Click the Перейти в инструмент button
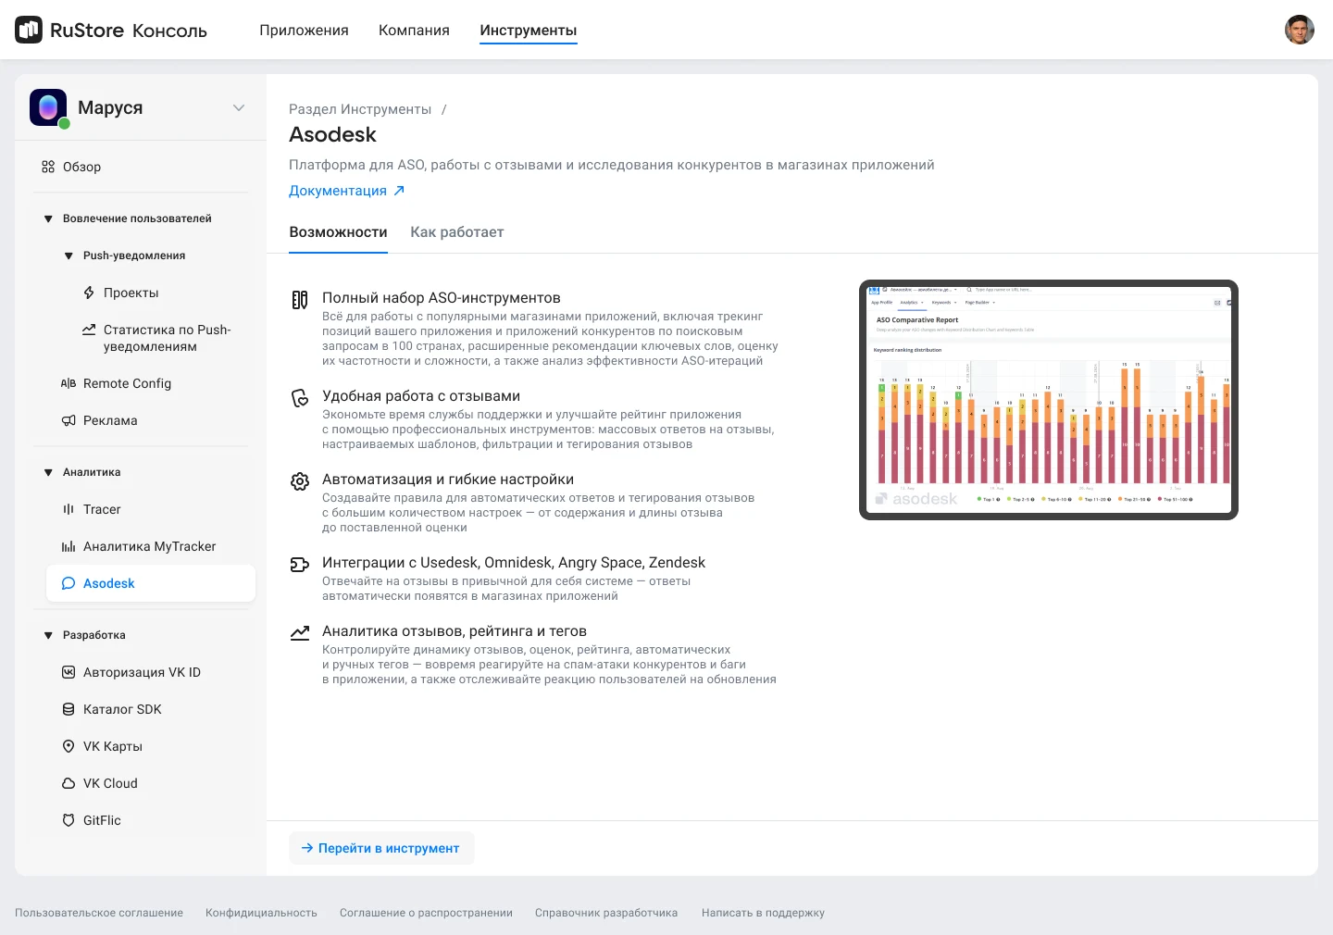This screenshot has width=1333, height=935. click(x=381, y=848)
